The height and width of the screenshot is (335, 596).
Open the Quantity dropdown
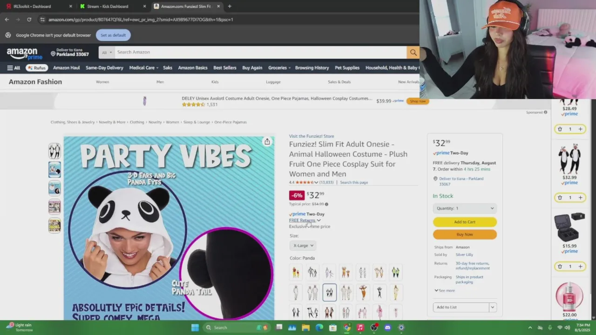[x=465, y=208]
